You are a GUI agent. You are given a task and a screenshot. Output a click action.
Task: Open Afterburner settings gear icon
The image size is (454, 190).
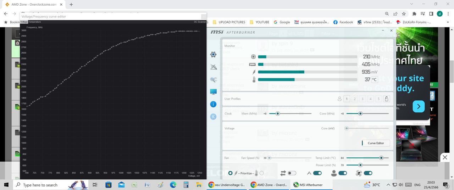coord(213,54)
